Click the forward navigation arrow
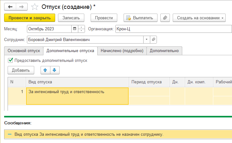This screenshot has height=143, width=232. [21, 6]
